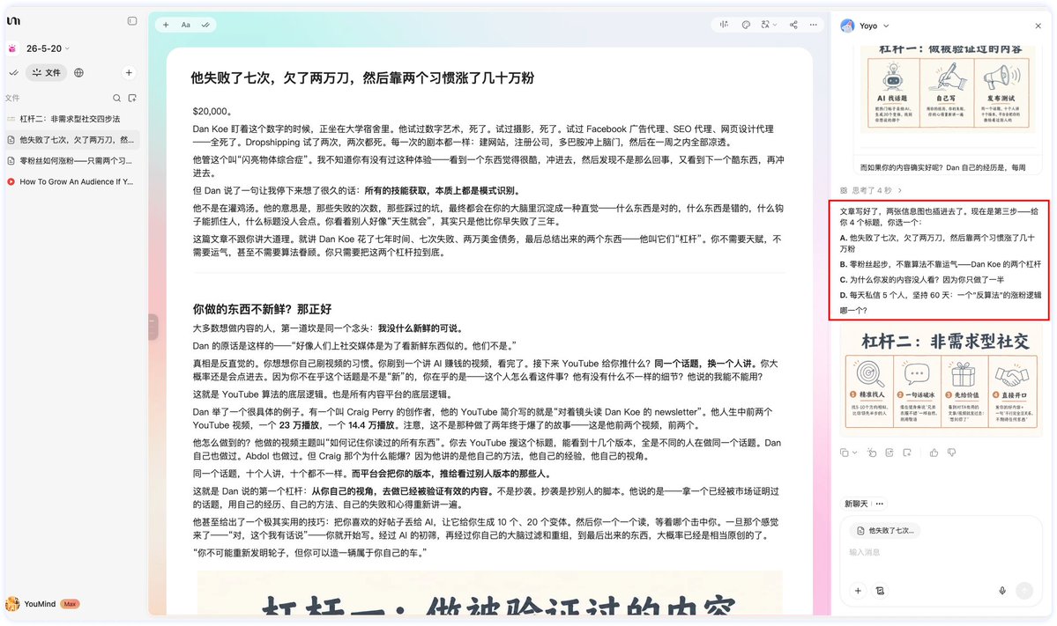
Task: Click the audio waveform icon in toolbar
Action: (724, 25)
